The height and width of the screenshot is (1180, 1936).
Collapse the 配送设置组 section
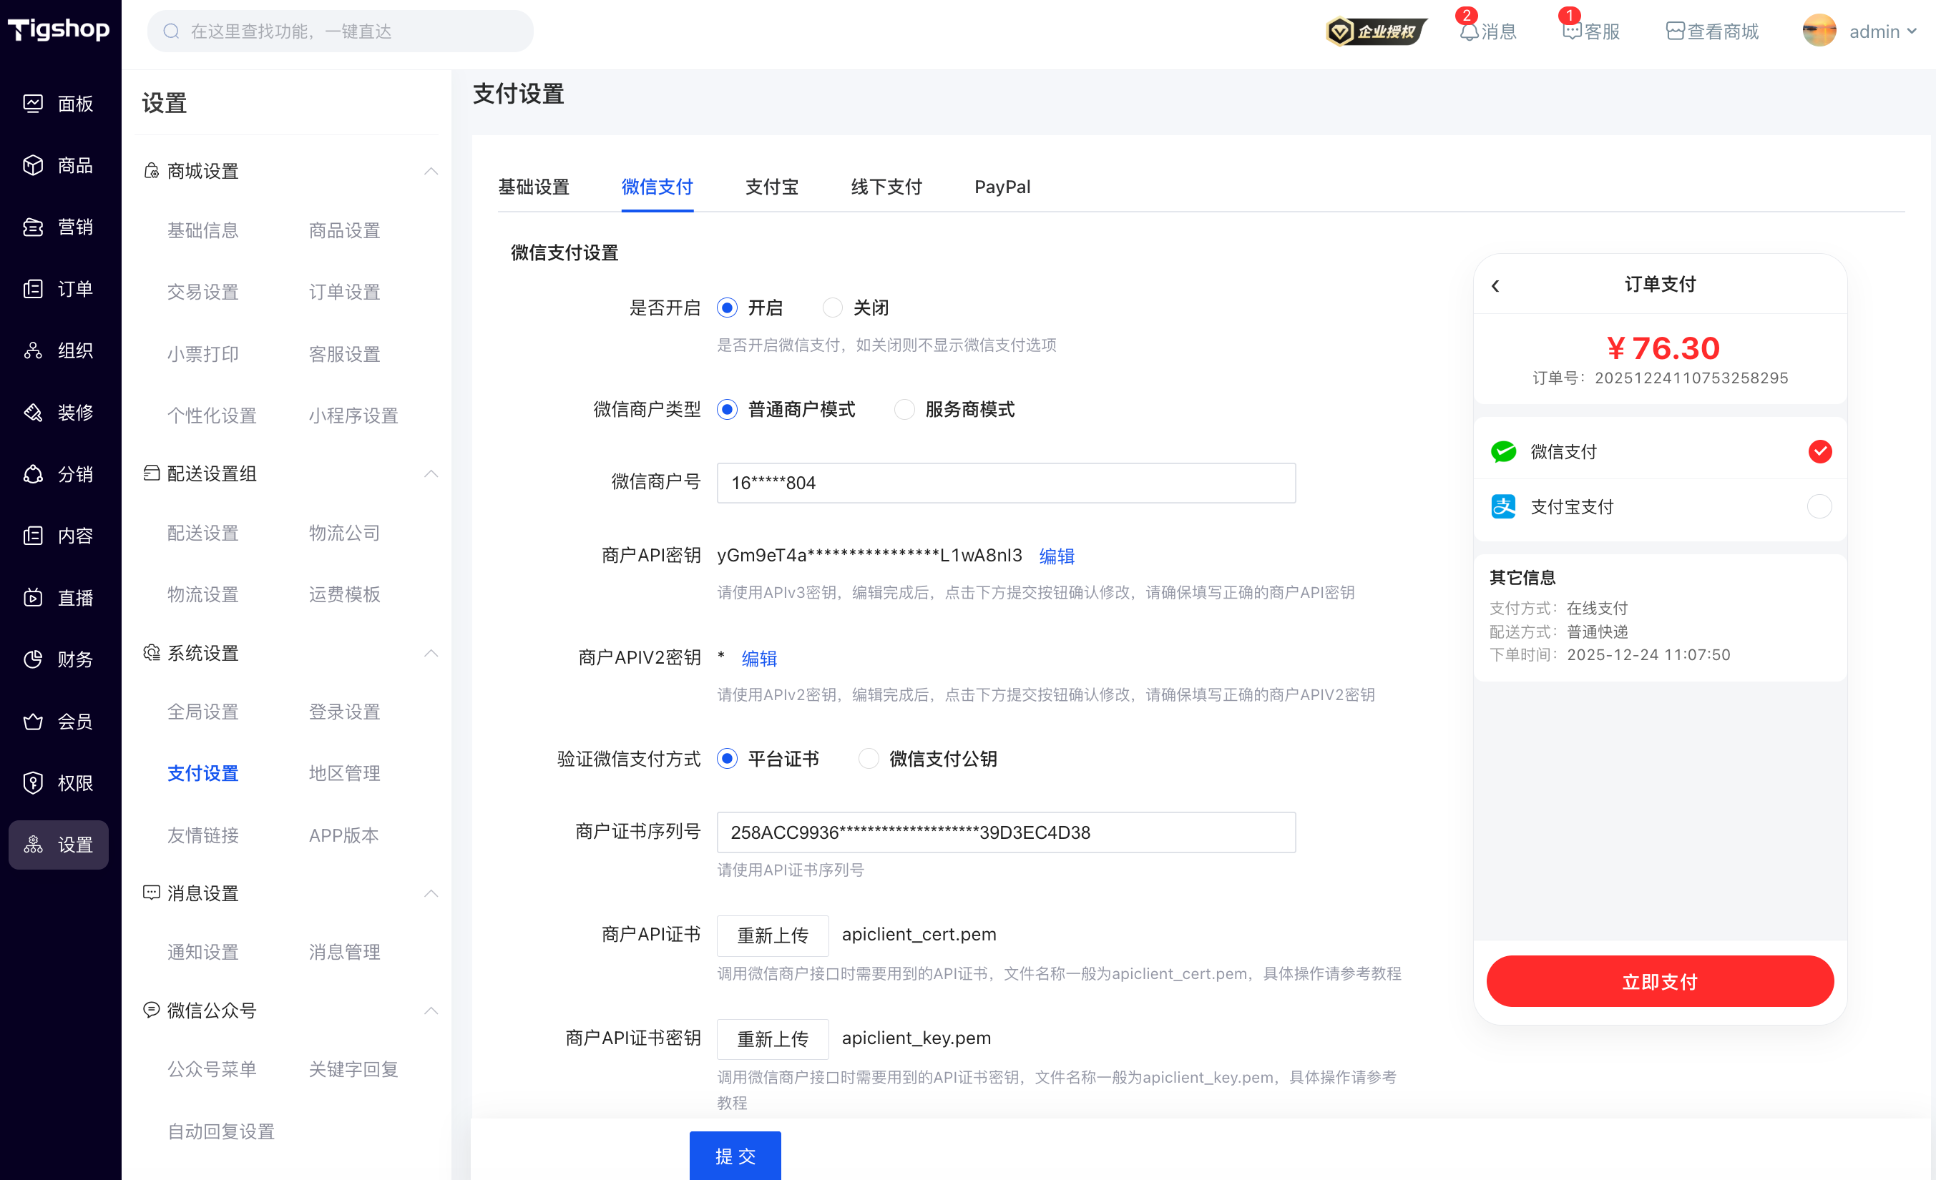(x=431, y=473)
